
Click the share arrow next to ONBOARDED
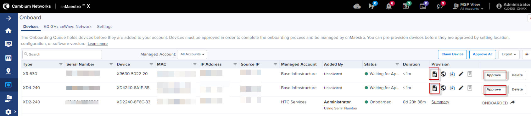(x=512, y=103)
